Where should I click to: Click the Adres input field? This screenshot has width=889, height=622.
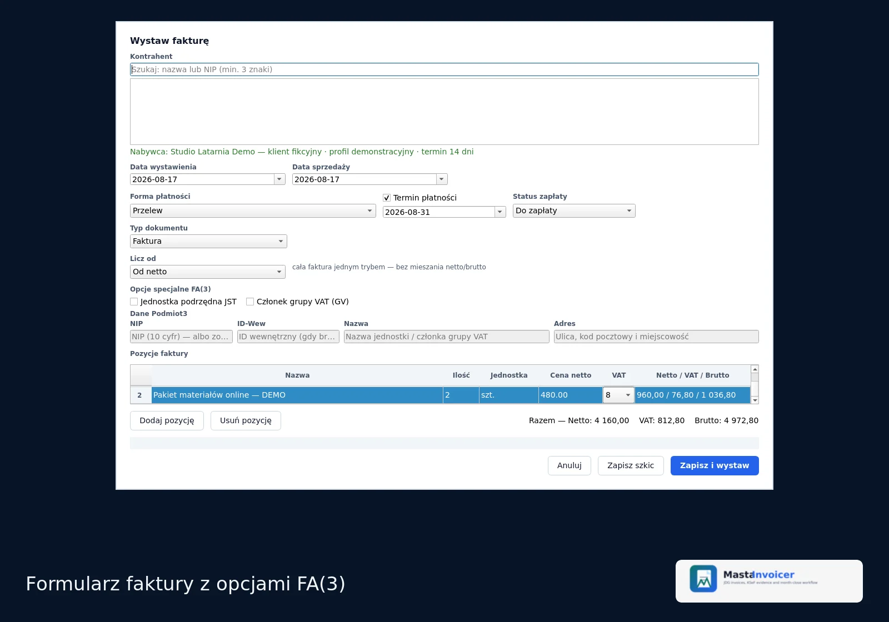pyautogui.click(x=656, y=337)
